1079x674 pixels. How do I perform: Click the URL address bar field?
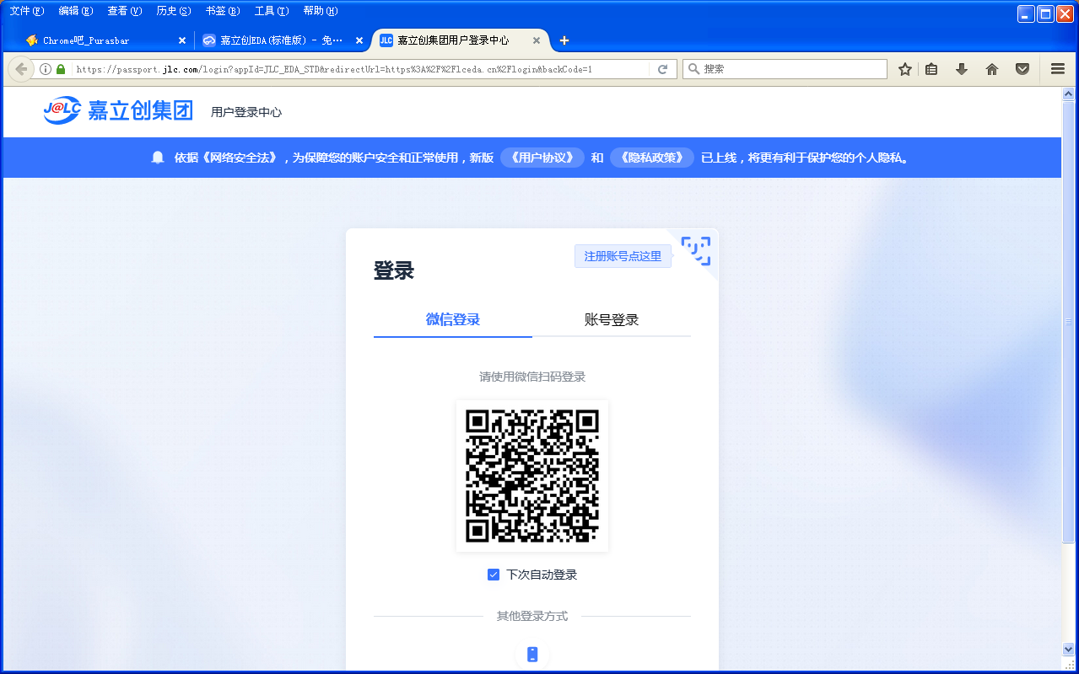pyautogui.click(x=361, y=69)
